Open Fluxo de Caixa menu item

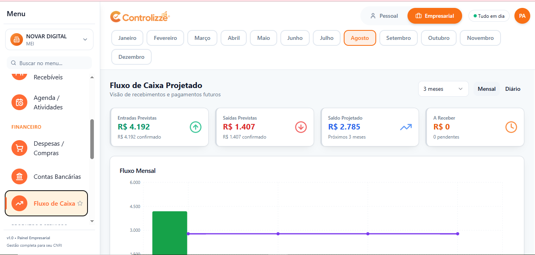(46, 204)
